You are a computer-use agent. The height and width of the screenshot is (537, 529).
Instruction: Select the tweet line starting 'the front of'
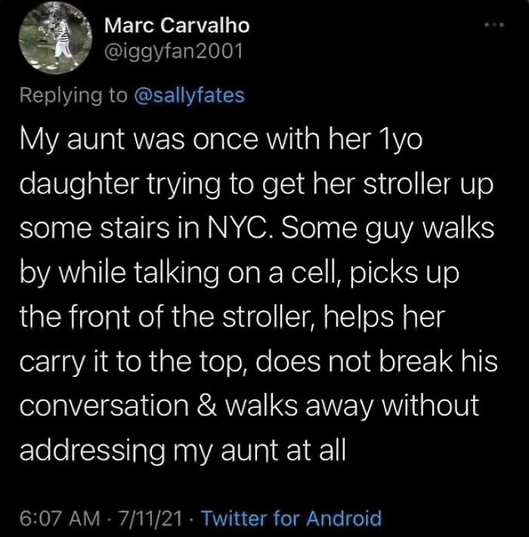point(232,316)
